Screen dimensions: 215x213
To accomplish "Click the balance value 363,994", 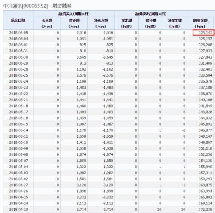I will 205,191.
